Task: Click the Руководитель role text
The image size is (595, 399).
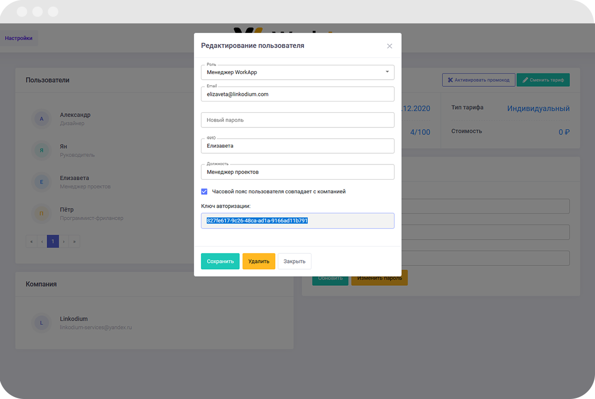Action: 77,155
